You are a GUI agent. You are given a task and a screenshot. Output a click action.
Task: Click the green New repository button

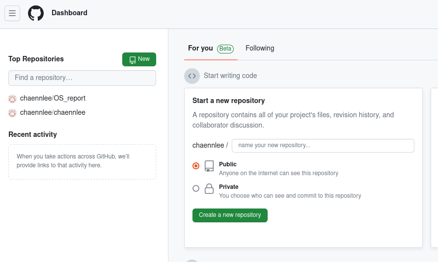coord(139,59)
